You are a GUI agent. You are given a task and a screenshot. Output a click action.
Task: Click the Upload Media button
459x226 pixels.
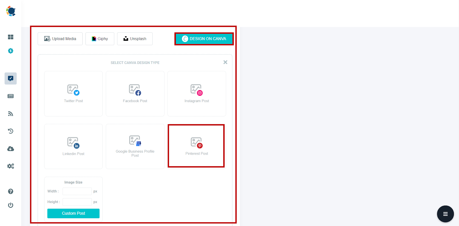(x=60, y=39)
